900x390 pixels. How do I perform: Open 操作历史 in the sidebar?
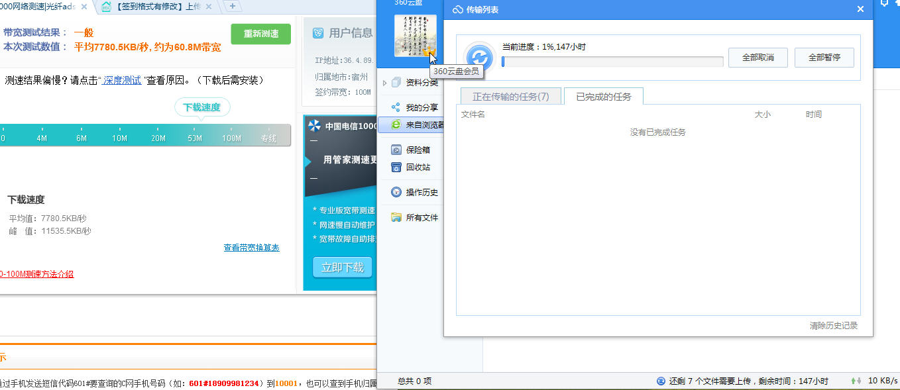(x=422, y=192)
